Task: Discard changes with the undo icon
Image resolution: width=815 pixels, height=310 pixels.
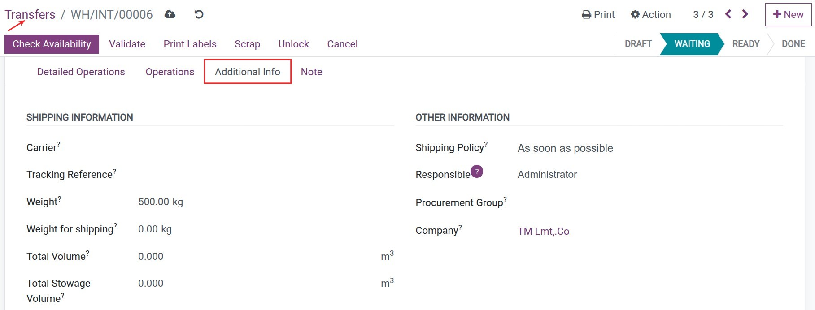Action: 199,14
